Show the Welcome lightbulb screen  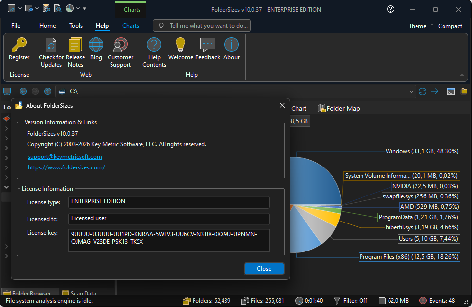coord(180,49)
